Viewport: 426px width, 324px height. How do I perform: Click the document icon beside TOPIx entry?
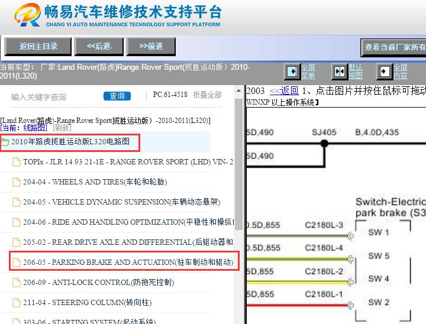pos(17,162)
